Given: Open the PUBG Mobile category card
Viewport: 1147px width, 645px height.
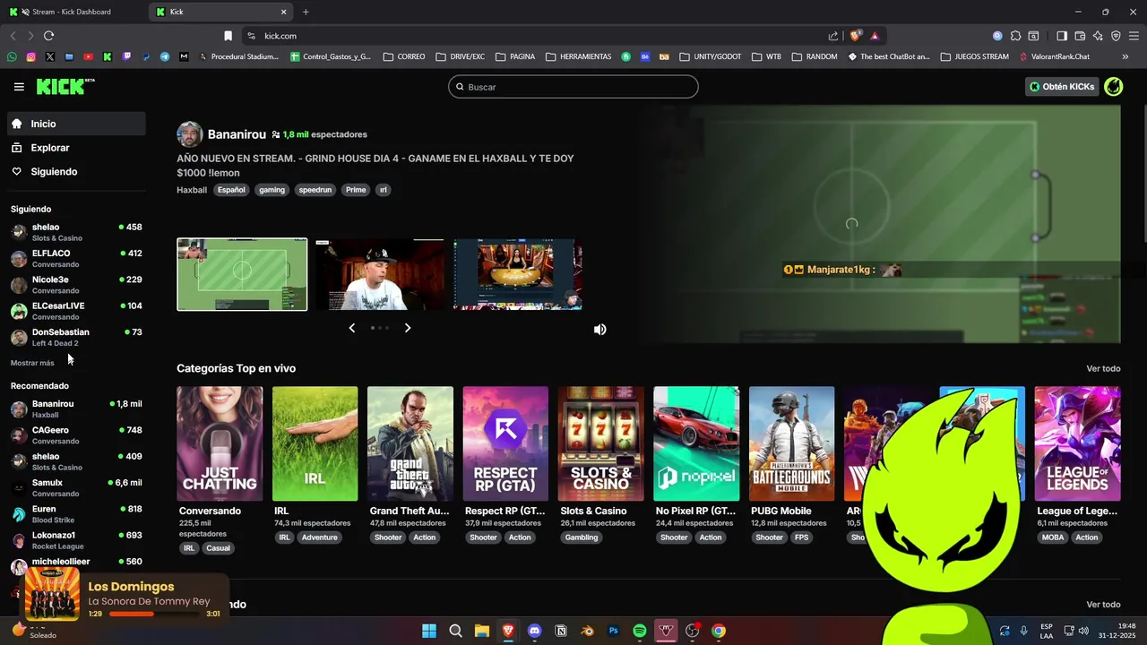Looking at the screenshot, I should pyautogui.click(x=791, y=443).
